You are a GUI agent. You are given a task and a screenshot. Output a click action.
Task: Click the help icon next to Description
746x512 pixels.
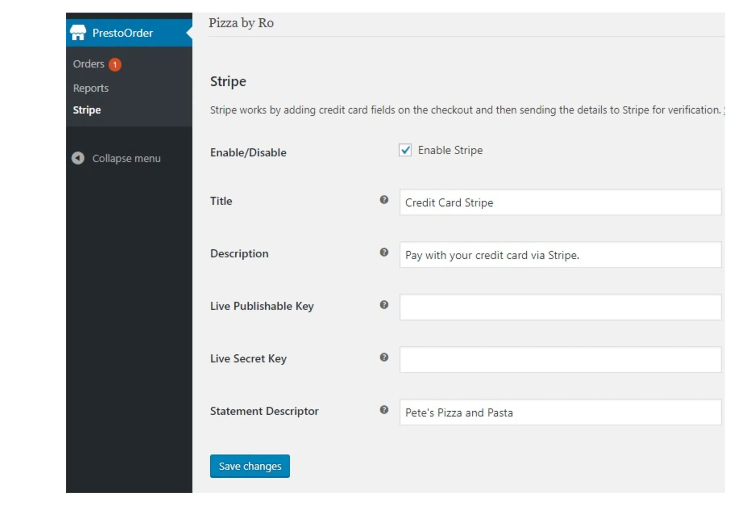pos(384,253)
